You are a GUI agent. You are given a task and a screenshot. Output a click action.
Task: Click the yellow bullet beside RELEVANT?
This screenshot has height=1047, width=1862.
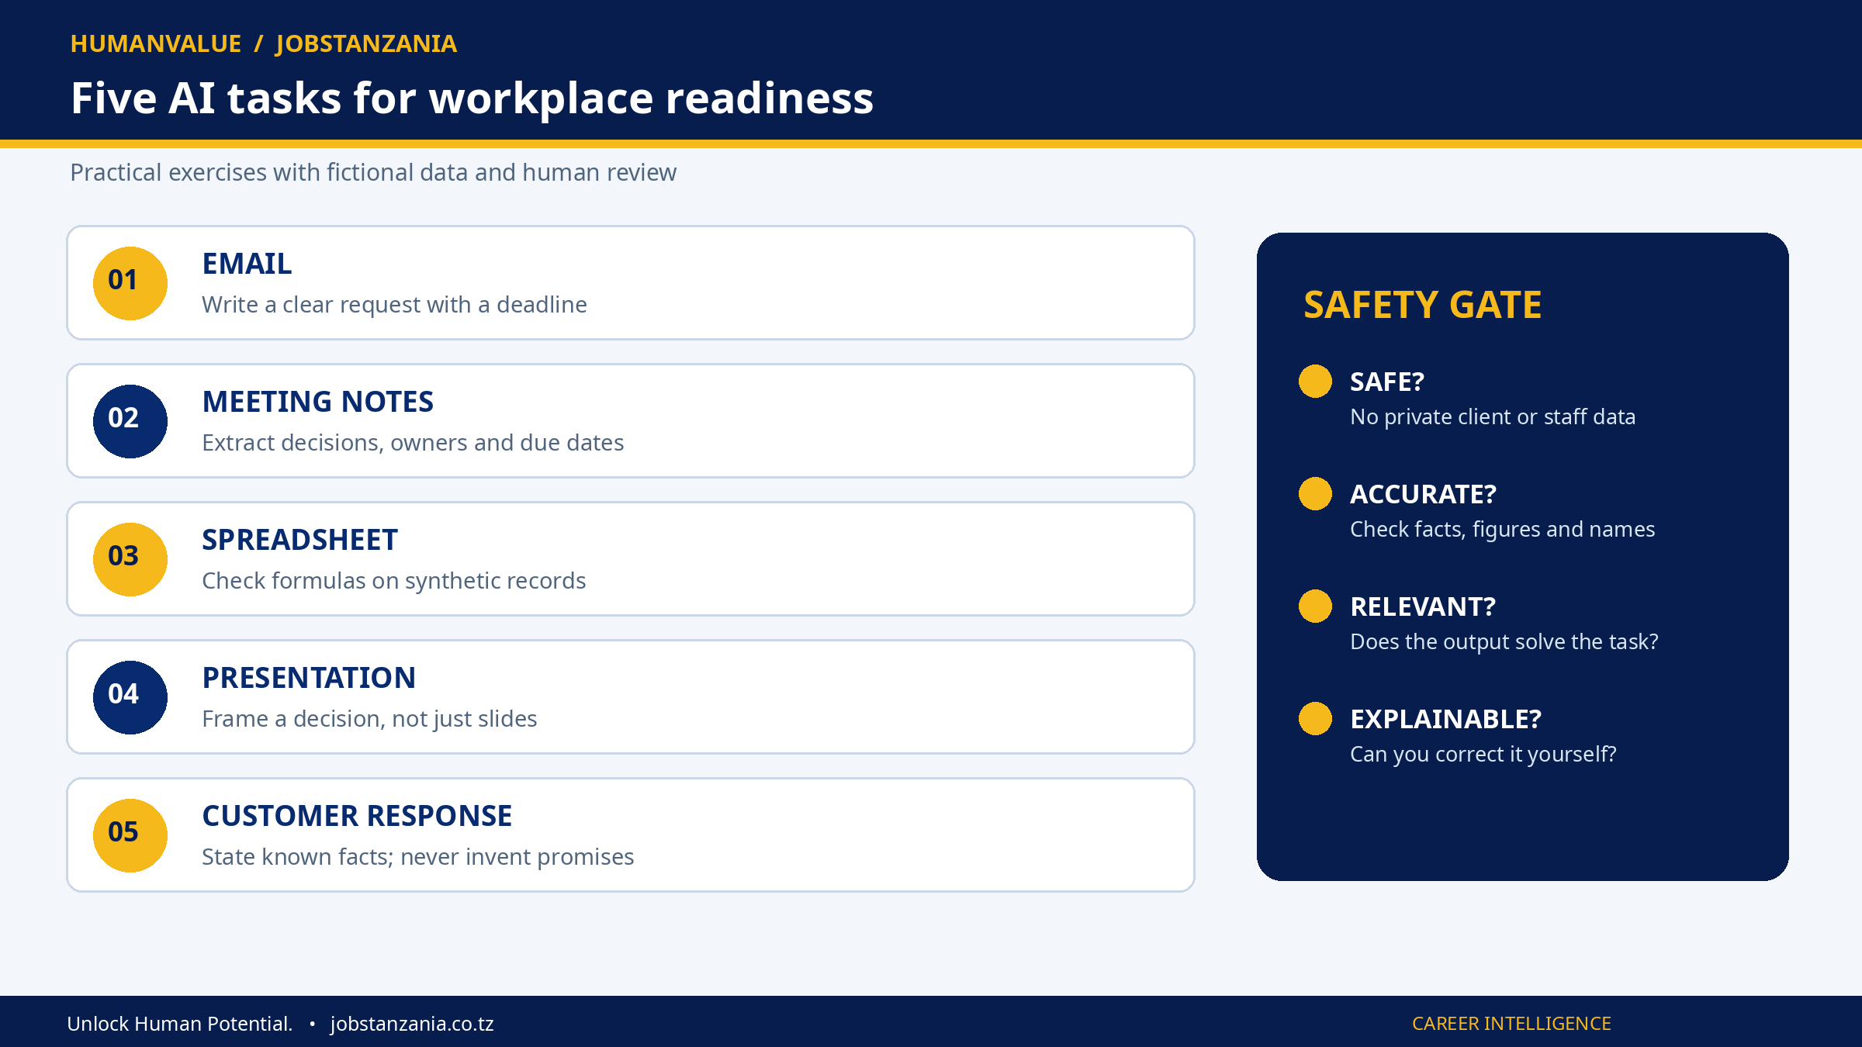tap(1315, 606)
